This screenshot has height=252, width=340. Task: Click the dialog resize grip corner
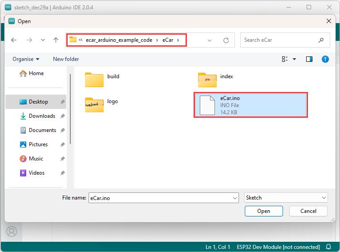coord(332,220)
